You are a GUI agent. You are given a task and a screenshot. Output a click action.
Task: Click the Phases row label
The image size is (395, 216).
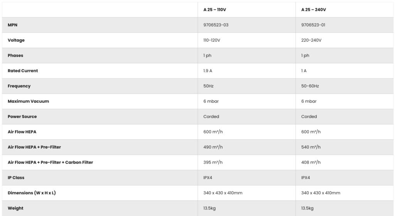click(15, 56)
